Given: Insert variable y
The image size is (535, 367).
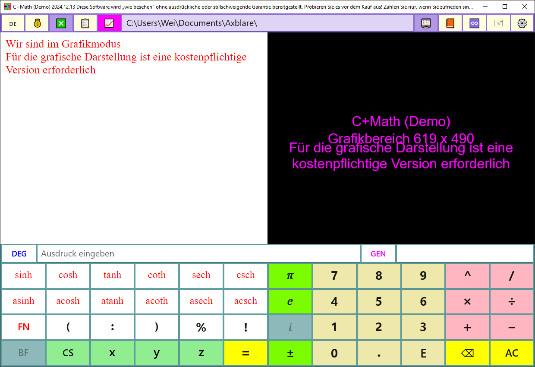Looking at the screenshot, I should [x=157, y=353].
